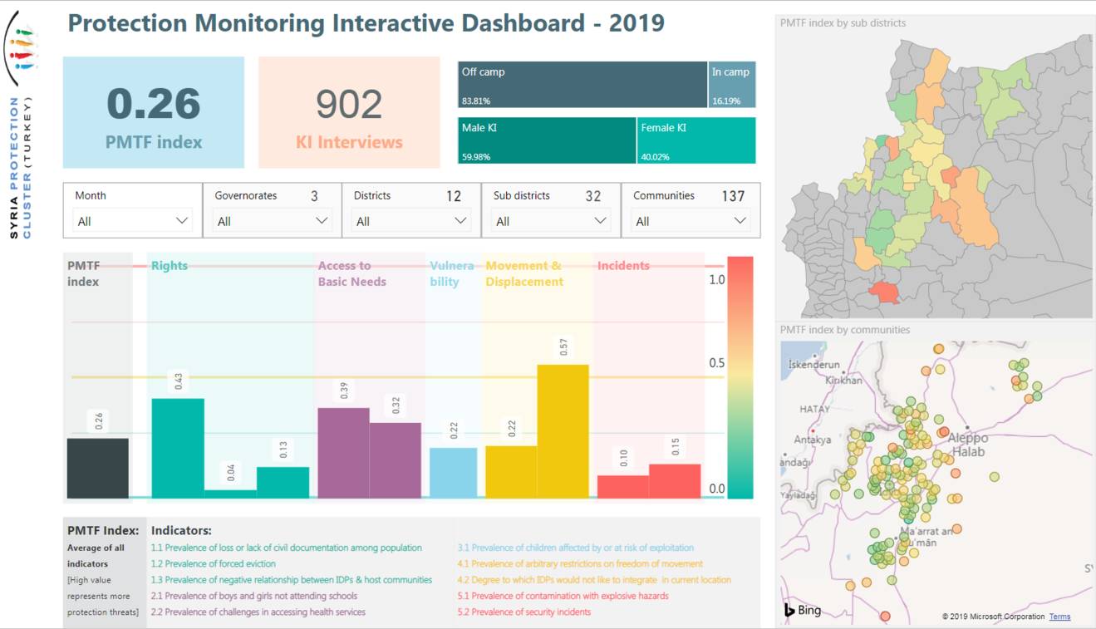Image resolution: width=1096 pixels, height=629 pixels.
Task: Click indicator 1.2 forced eviction text
Action: point(214,564)
